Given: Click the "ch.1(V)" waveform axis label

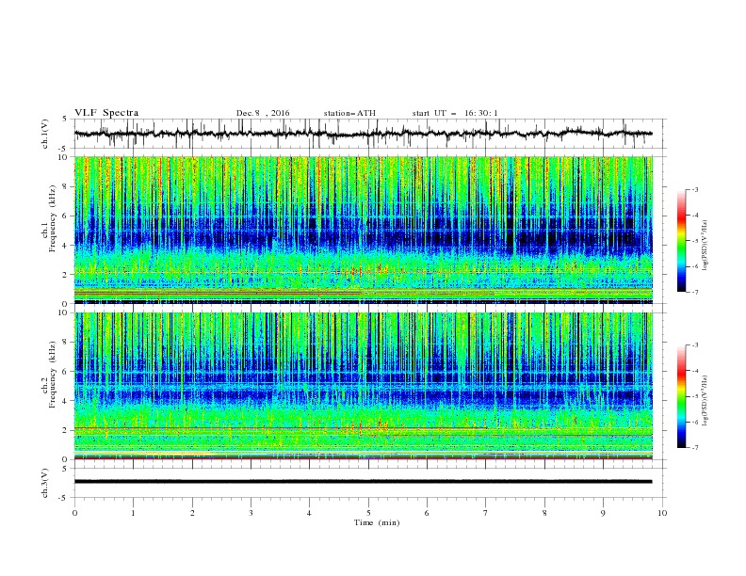Looking at the screenshot, I should click(45, 134).
